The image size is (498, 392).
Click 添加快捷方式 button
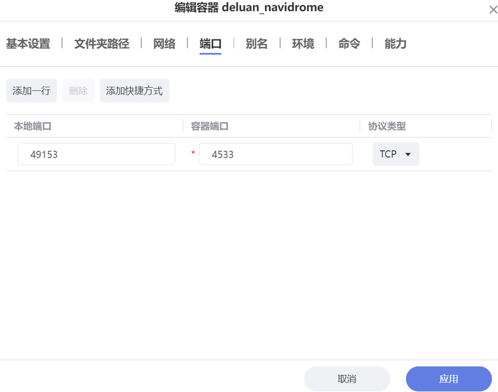[134, 91]
